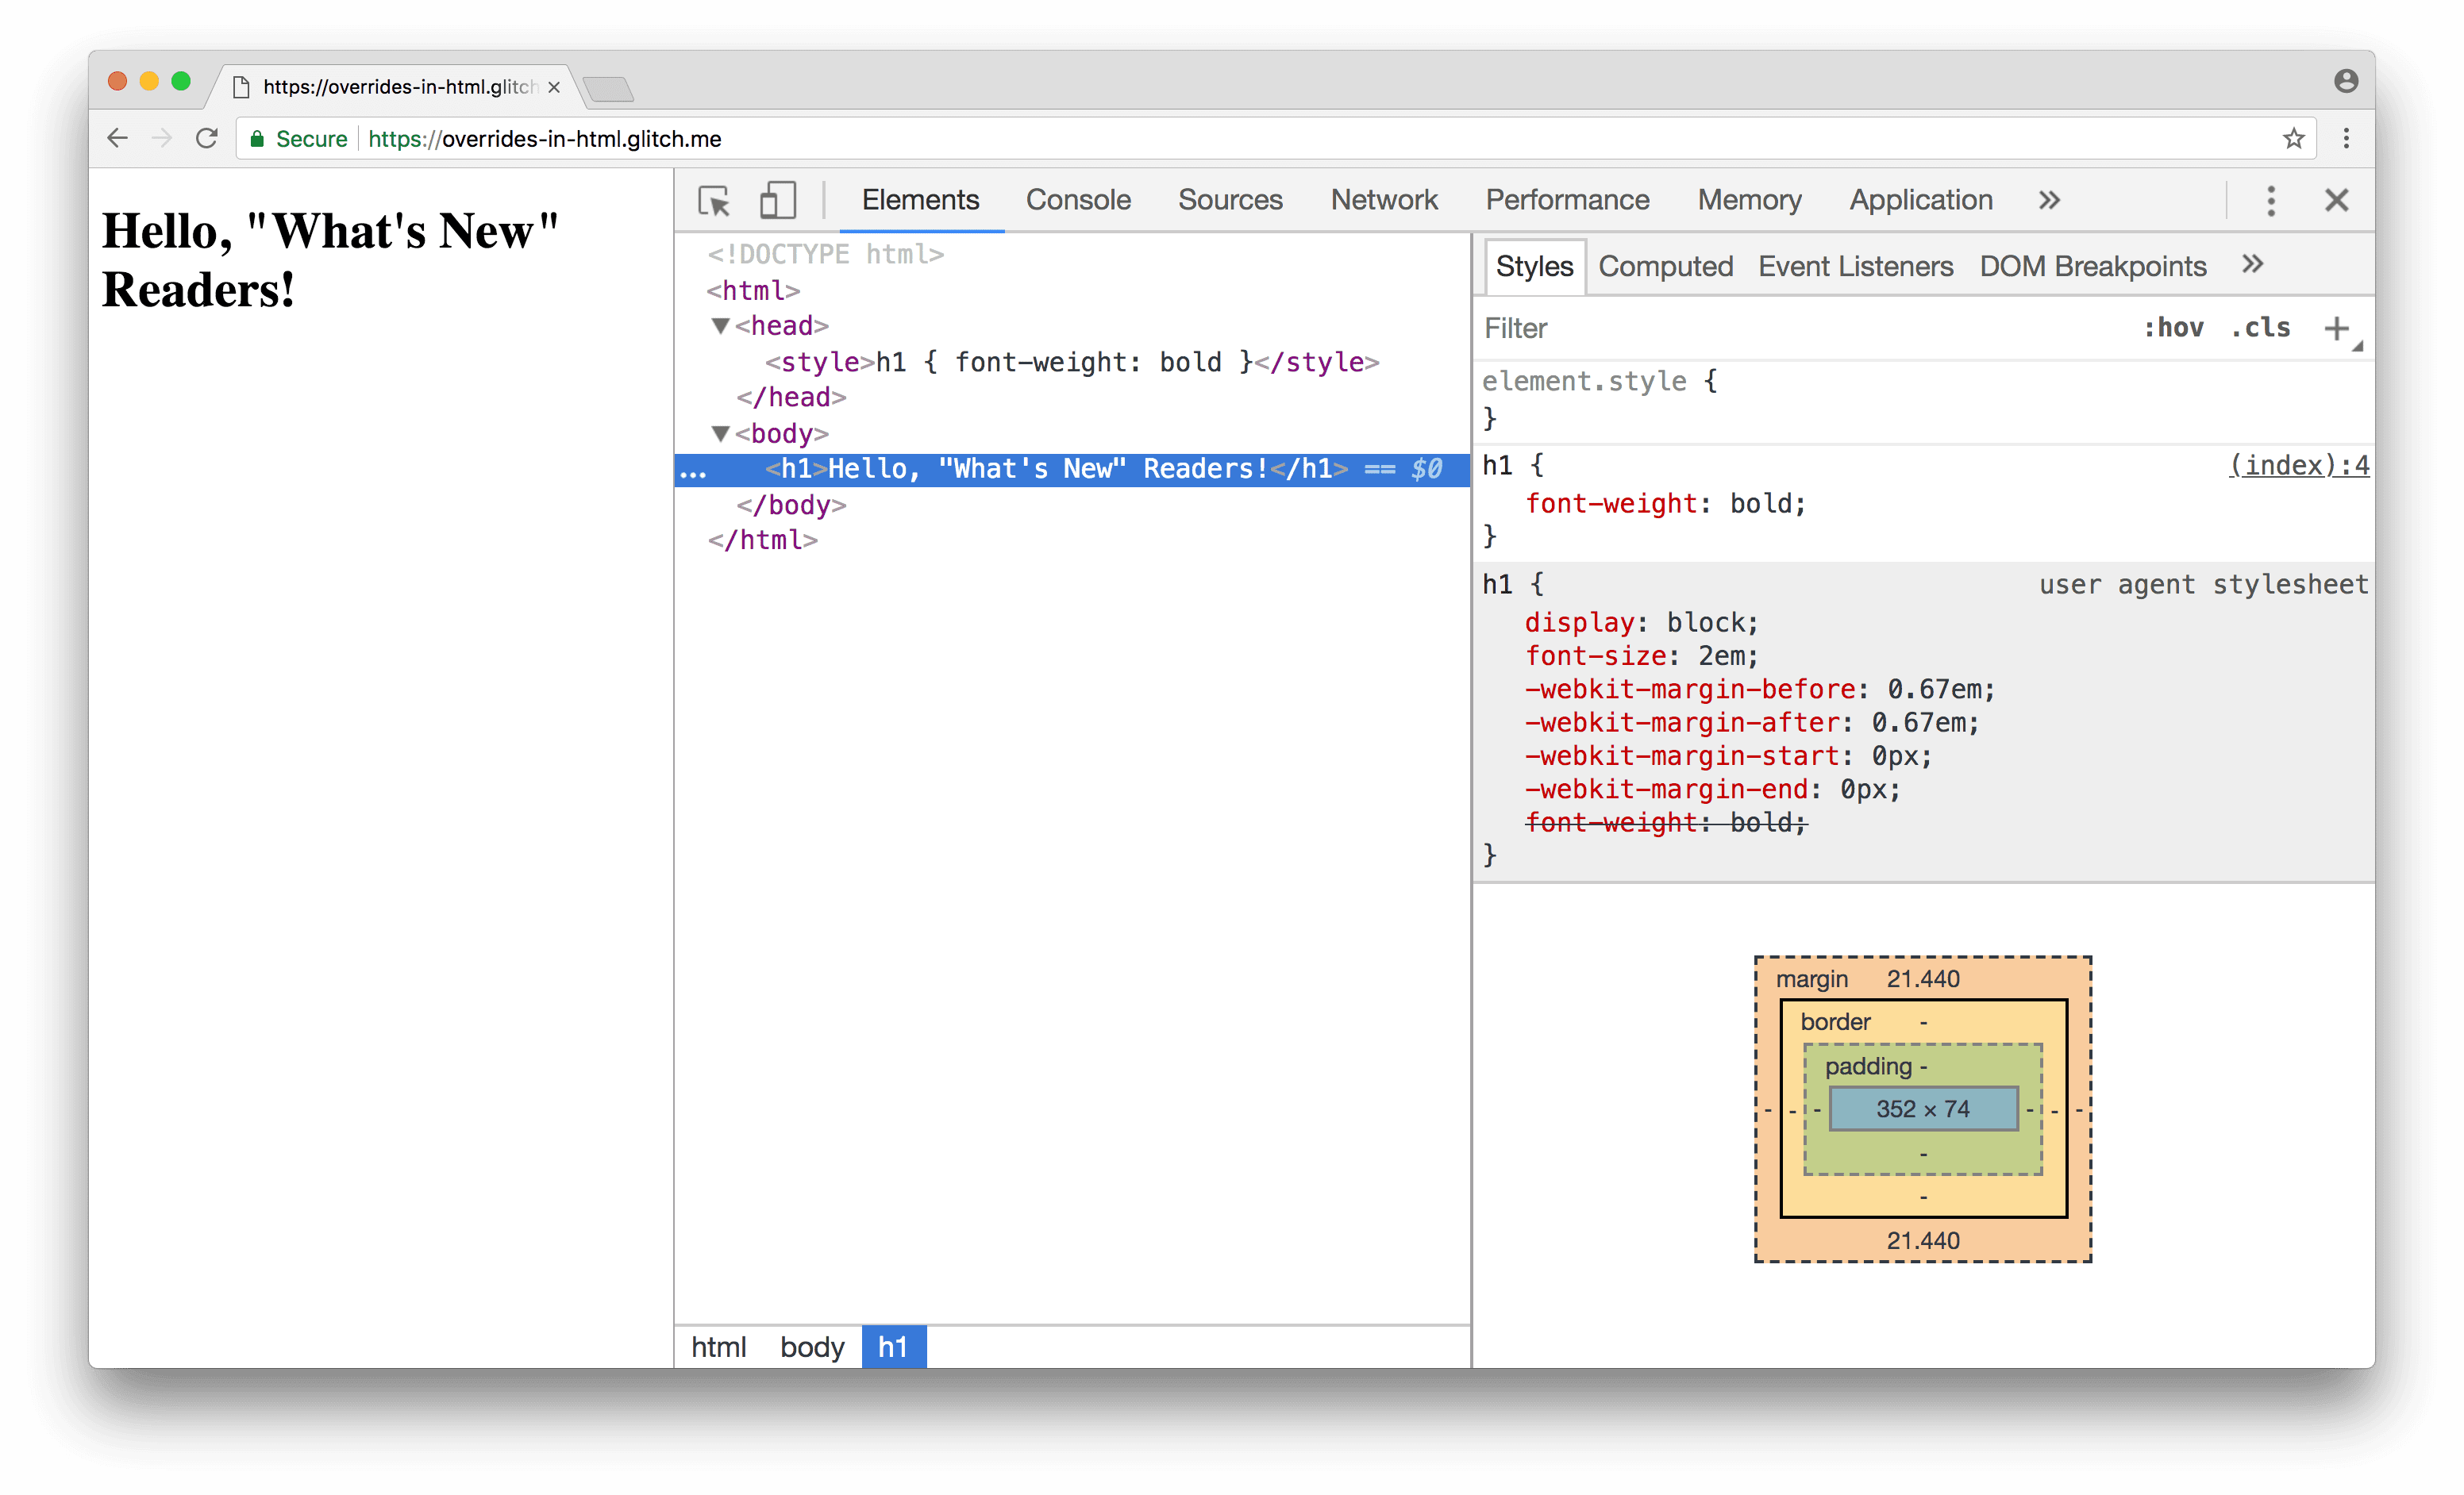Click the Elements panel inspector icon
This screenshot has height=1495, width=2464.
[x=714, y=198]
